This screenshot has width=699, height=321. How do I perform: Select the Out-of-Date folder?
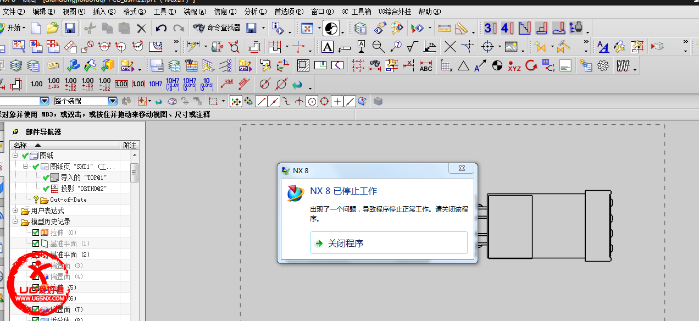pyautogui.click(x=63, y=200)
